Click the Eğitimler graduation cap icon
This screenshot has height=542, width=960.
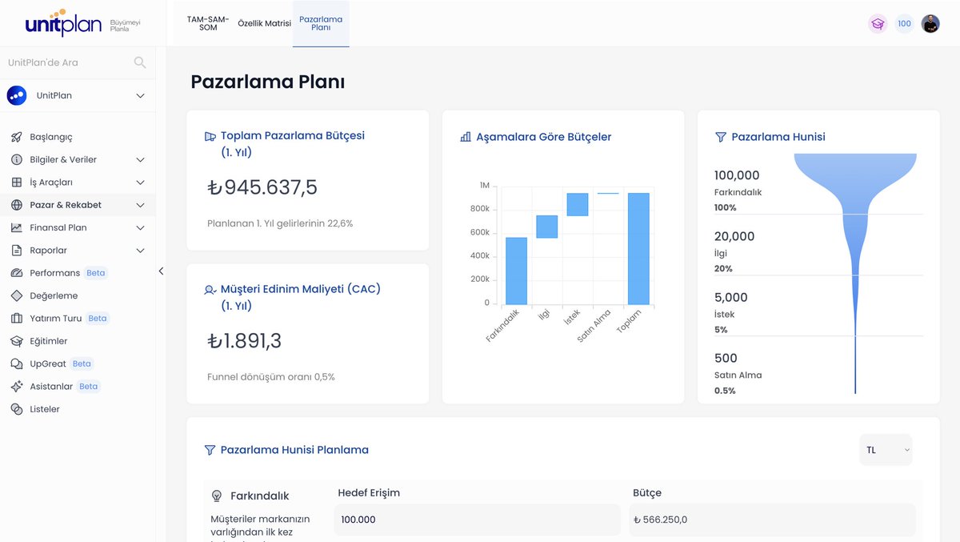point(17,341)
